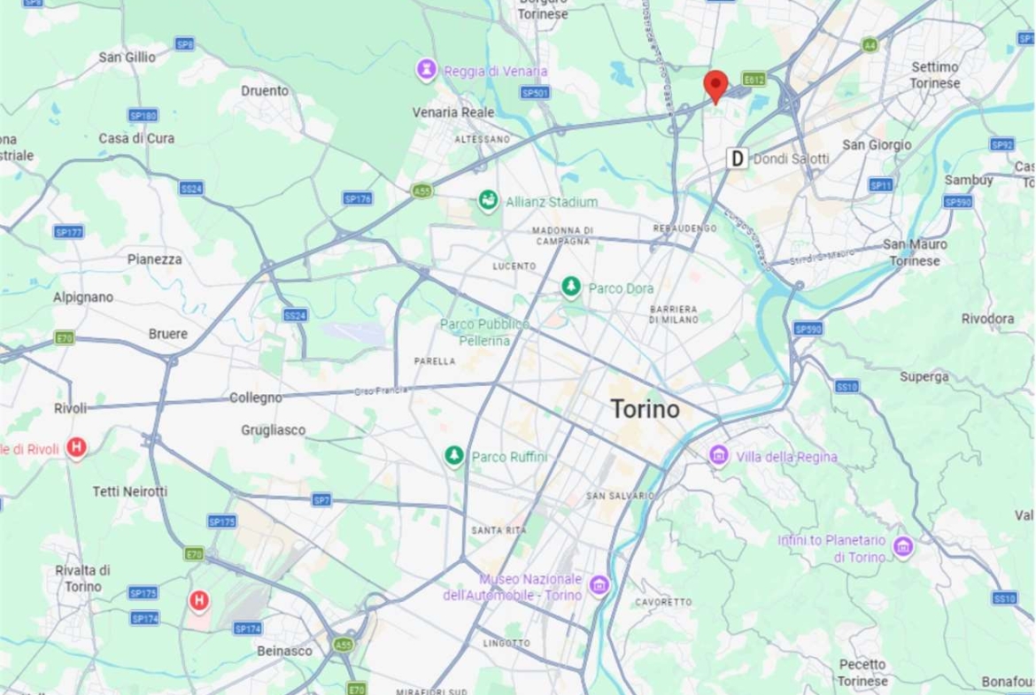Screen dimensions: 1036x695
Task: Select the Allianz Stadium marker icon
Action: click(488, 200)
